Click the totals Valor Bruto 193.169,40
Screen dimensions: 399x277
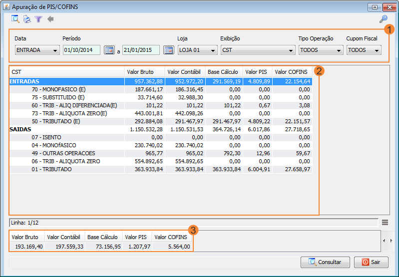click(27, 247)
